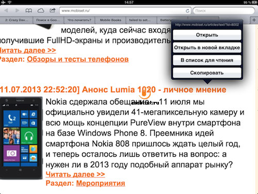Click the Поиск search field

point(224,11)
